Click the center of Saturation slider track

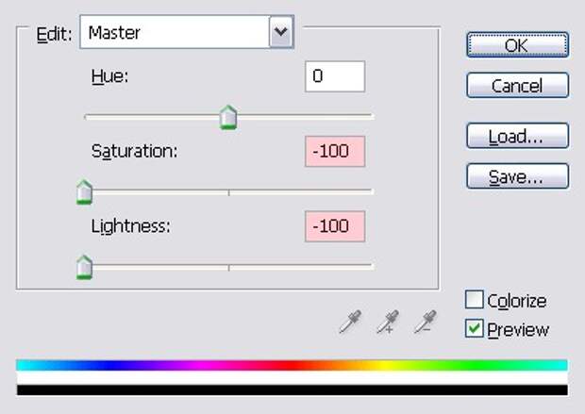[x=228, y=191]
